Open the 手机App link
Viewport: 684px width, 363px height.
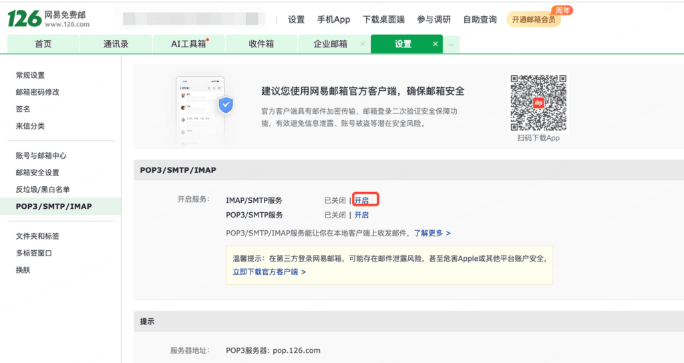[x=334, y=19]
